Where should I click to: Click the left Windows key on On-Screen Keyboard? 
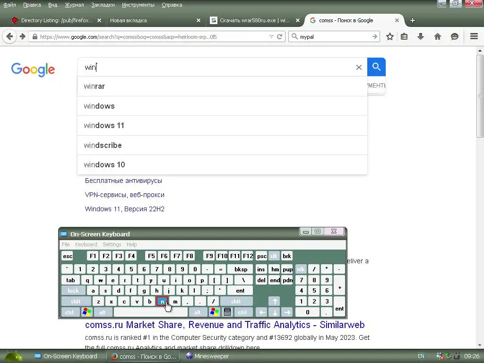[x=87, y=312]
